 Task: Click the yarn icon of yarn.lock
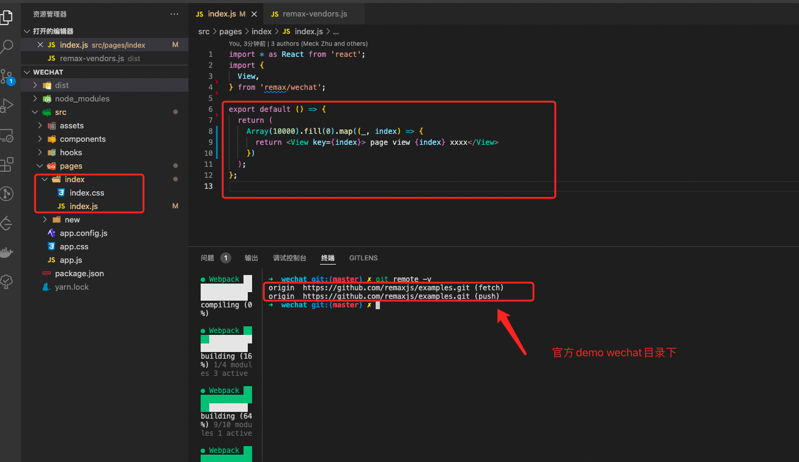[x=46, y=287]
